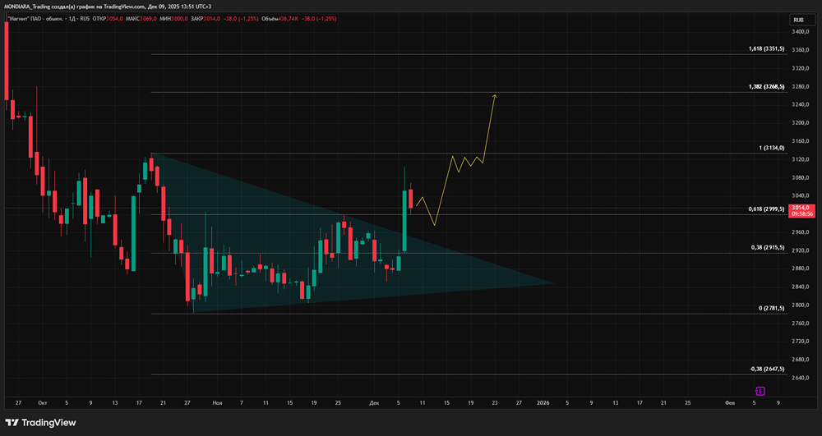Click the MONDIARA_Trading header caption
The image size is (822, 436).
pos(108,7)
